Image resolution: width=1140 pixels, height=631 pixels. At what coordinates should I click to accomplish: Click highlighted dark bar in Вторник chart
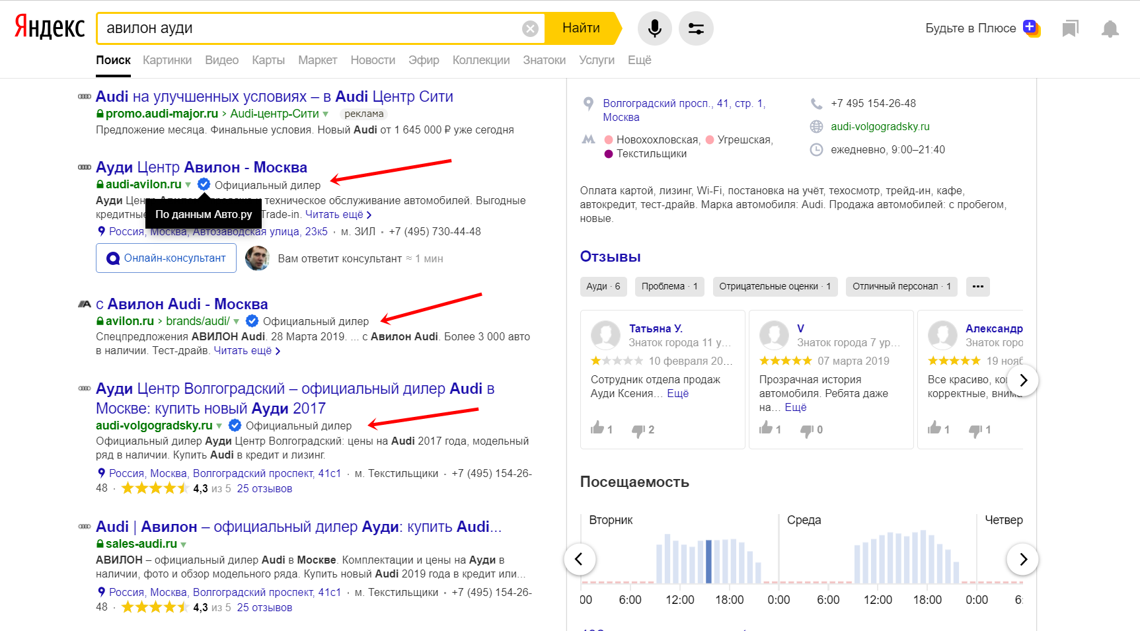pos(708,562)
